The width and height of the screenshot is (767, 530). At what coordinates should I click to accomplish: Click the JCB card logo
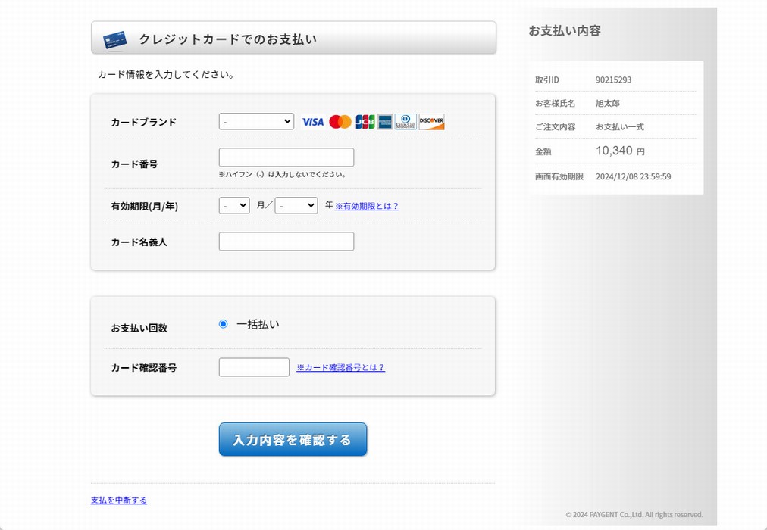(365, 122)
